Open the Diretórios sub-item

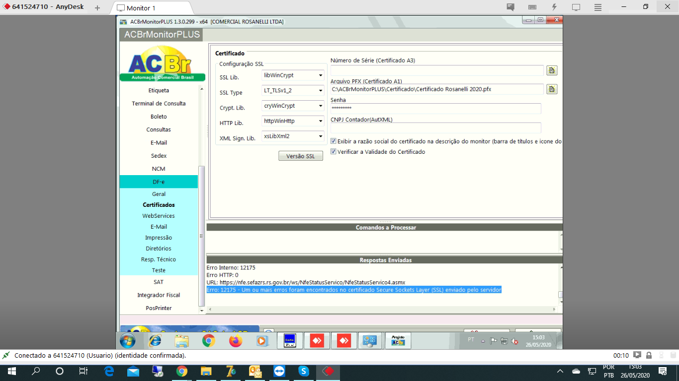159,249
